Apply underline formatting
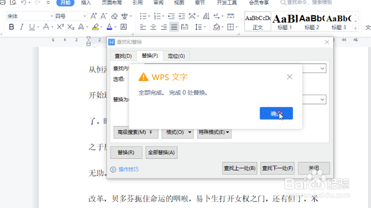371x208 pixels. pos(32,27)
